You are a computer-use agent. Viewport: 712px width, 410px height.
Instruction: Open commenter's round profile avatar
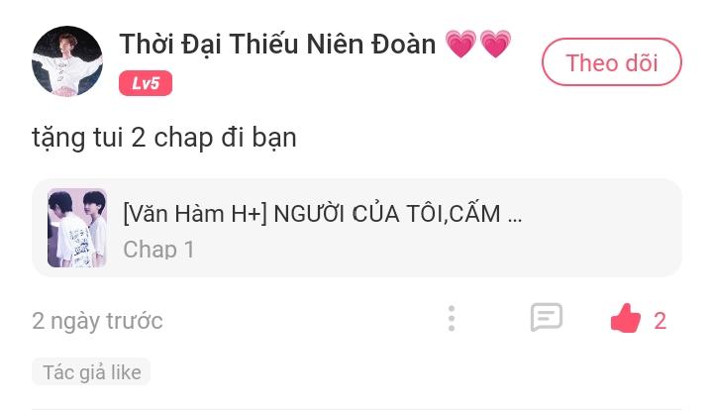coord(67,61)
